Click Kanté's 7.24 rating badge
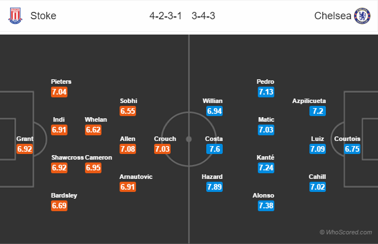378x244 pixels. tap(266, 168)
